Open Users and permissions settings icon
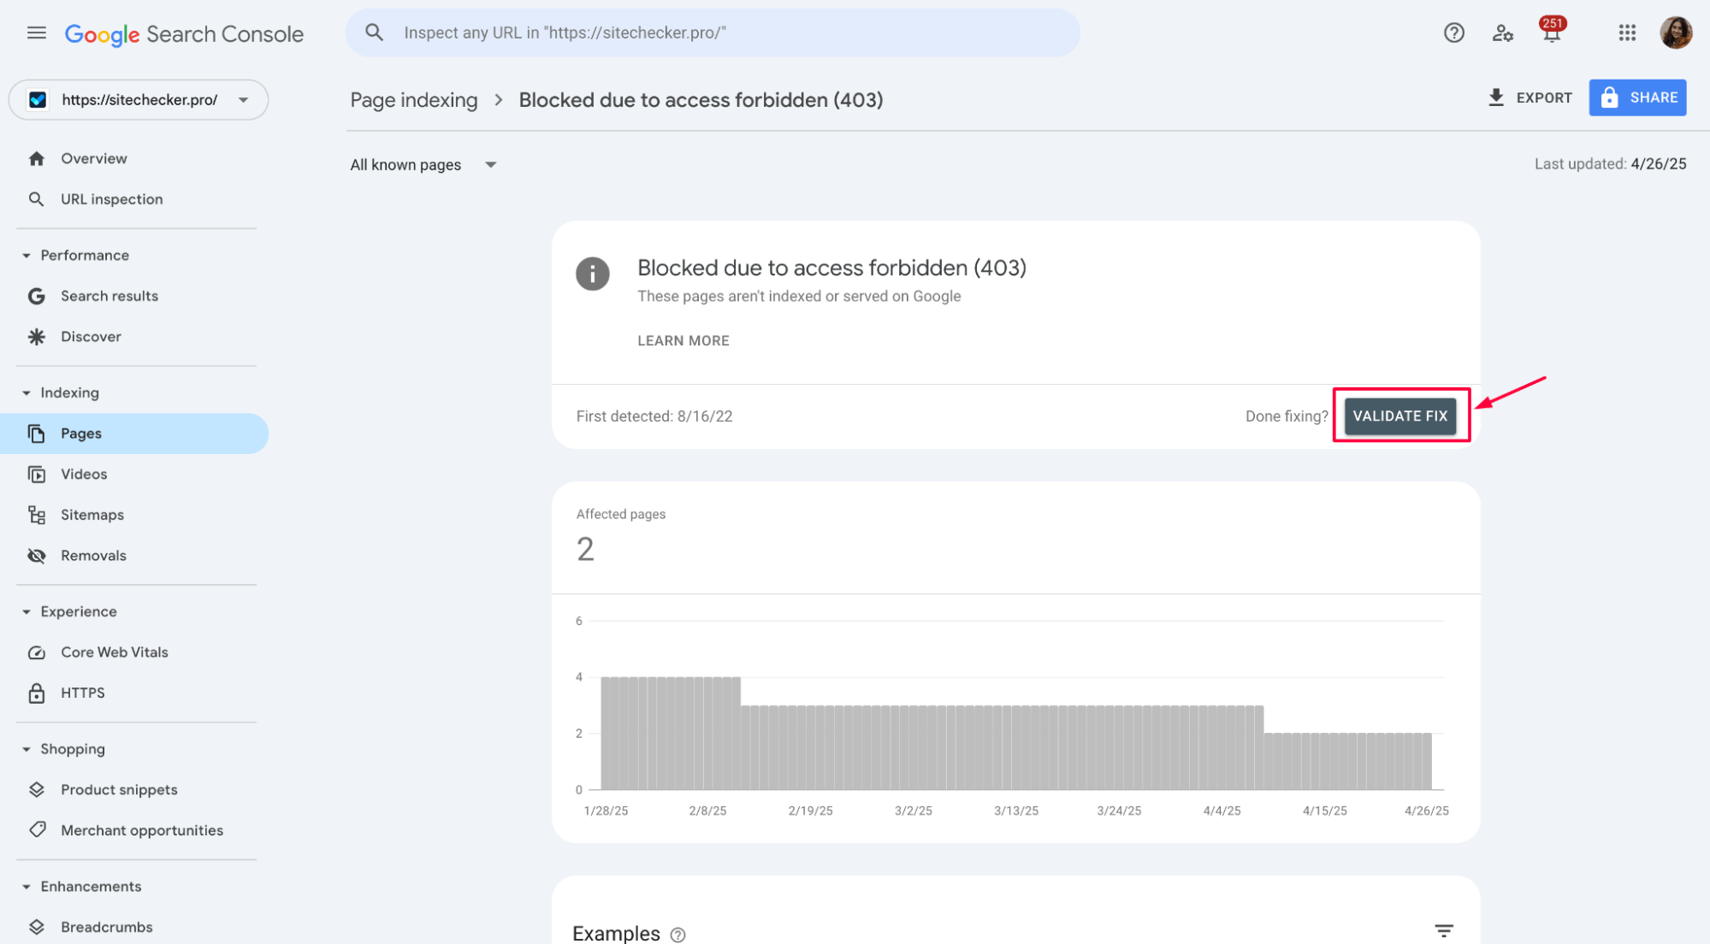 1502,33
